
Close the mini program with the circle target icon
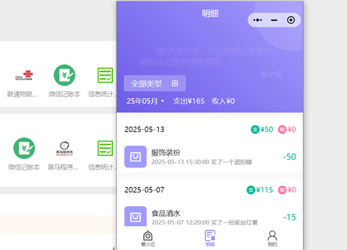point(291,20)
